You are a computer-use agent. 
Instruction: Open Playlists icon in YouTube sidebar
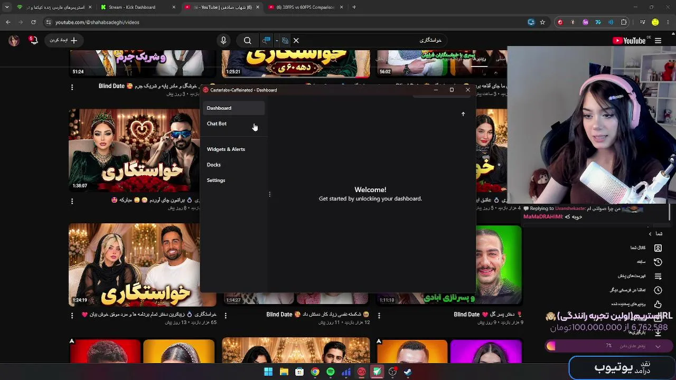click(x=658, y=276)
